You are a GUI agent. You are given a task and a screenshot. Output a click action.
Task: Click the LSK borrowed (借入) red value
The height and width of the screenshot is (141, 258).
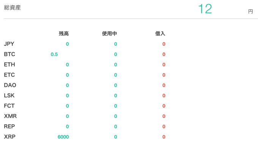[x=164, y=96]
